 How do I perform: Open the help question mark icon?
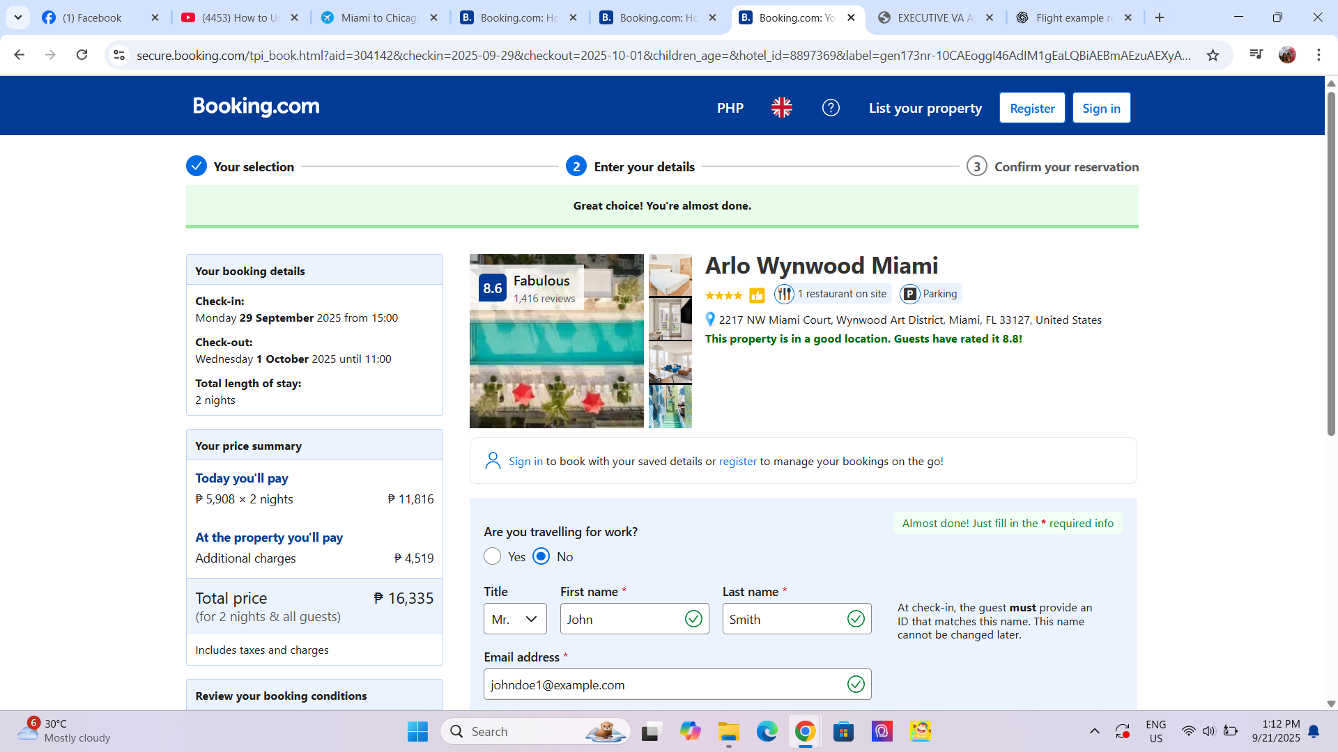[x=831, y=108]
